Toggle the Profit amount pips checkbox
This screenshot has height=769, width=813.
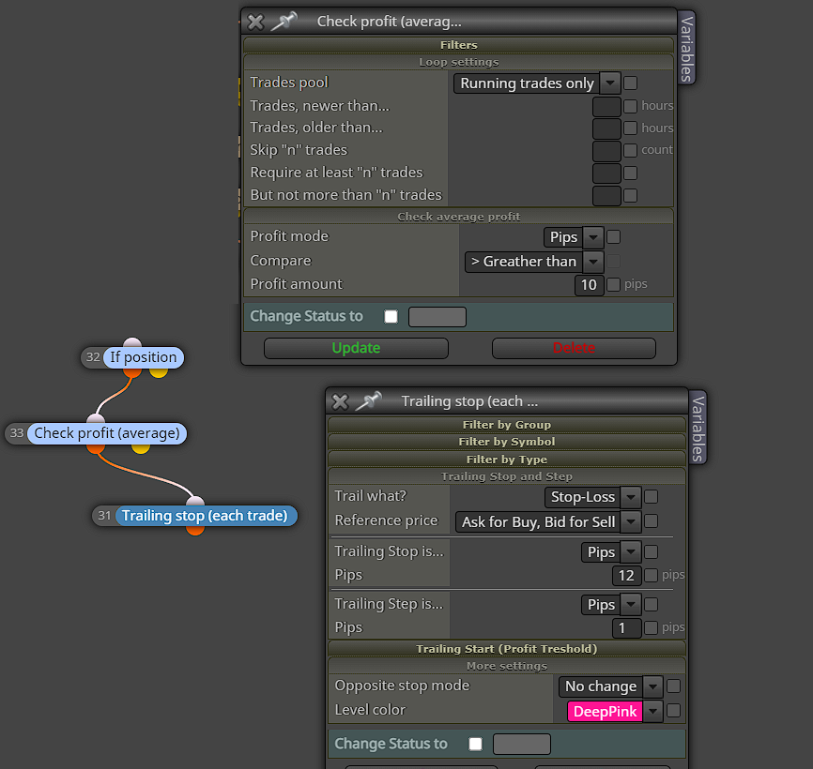[613, 284]
